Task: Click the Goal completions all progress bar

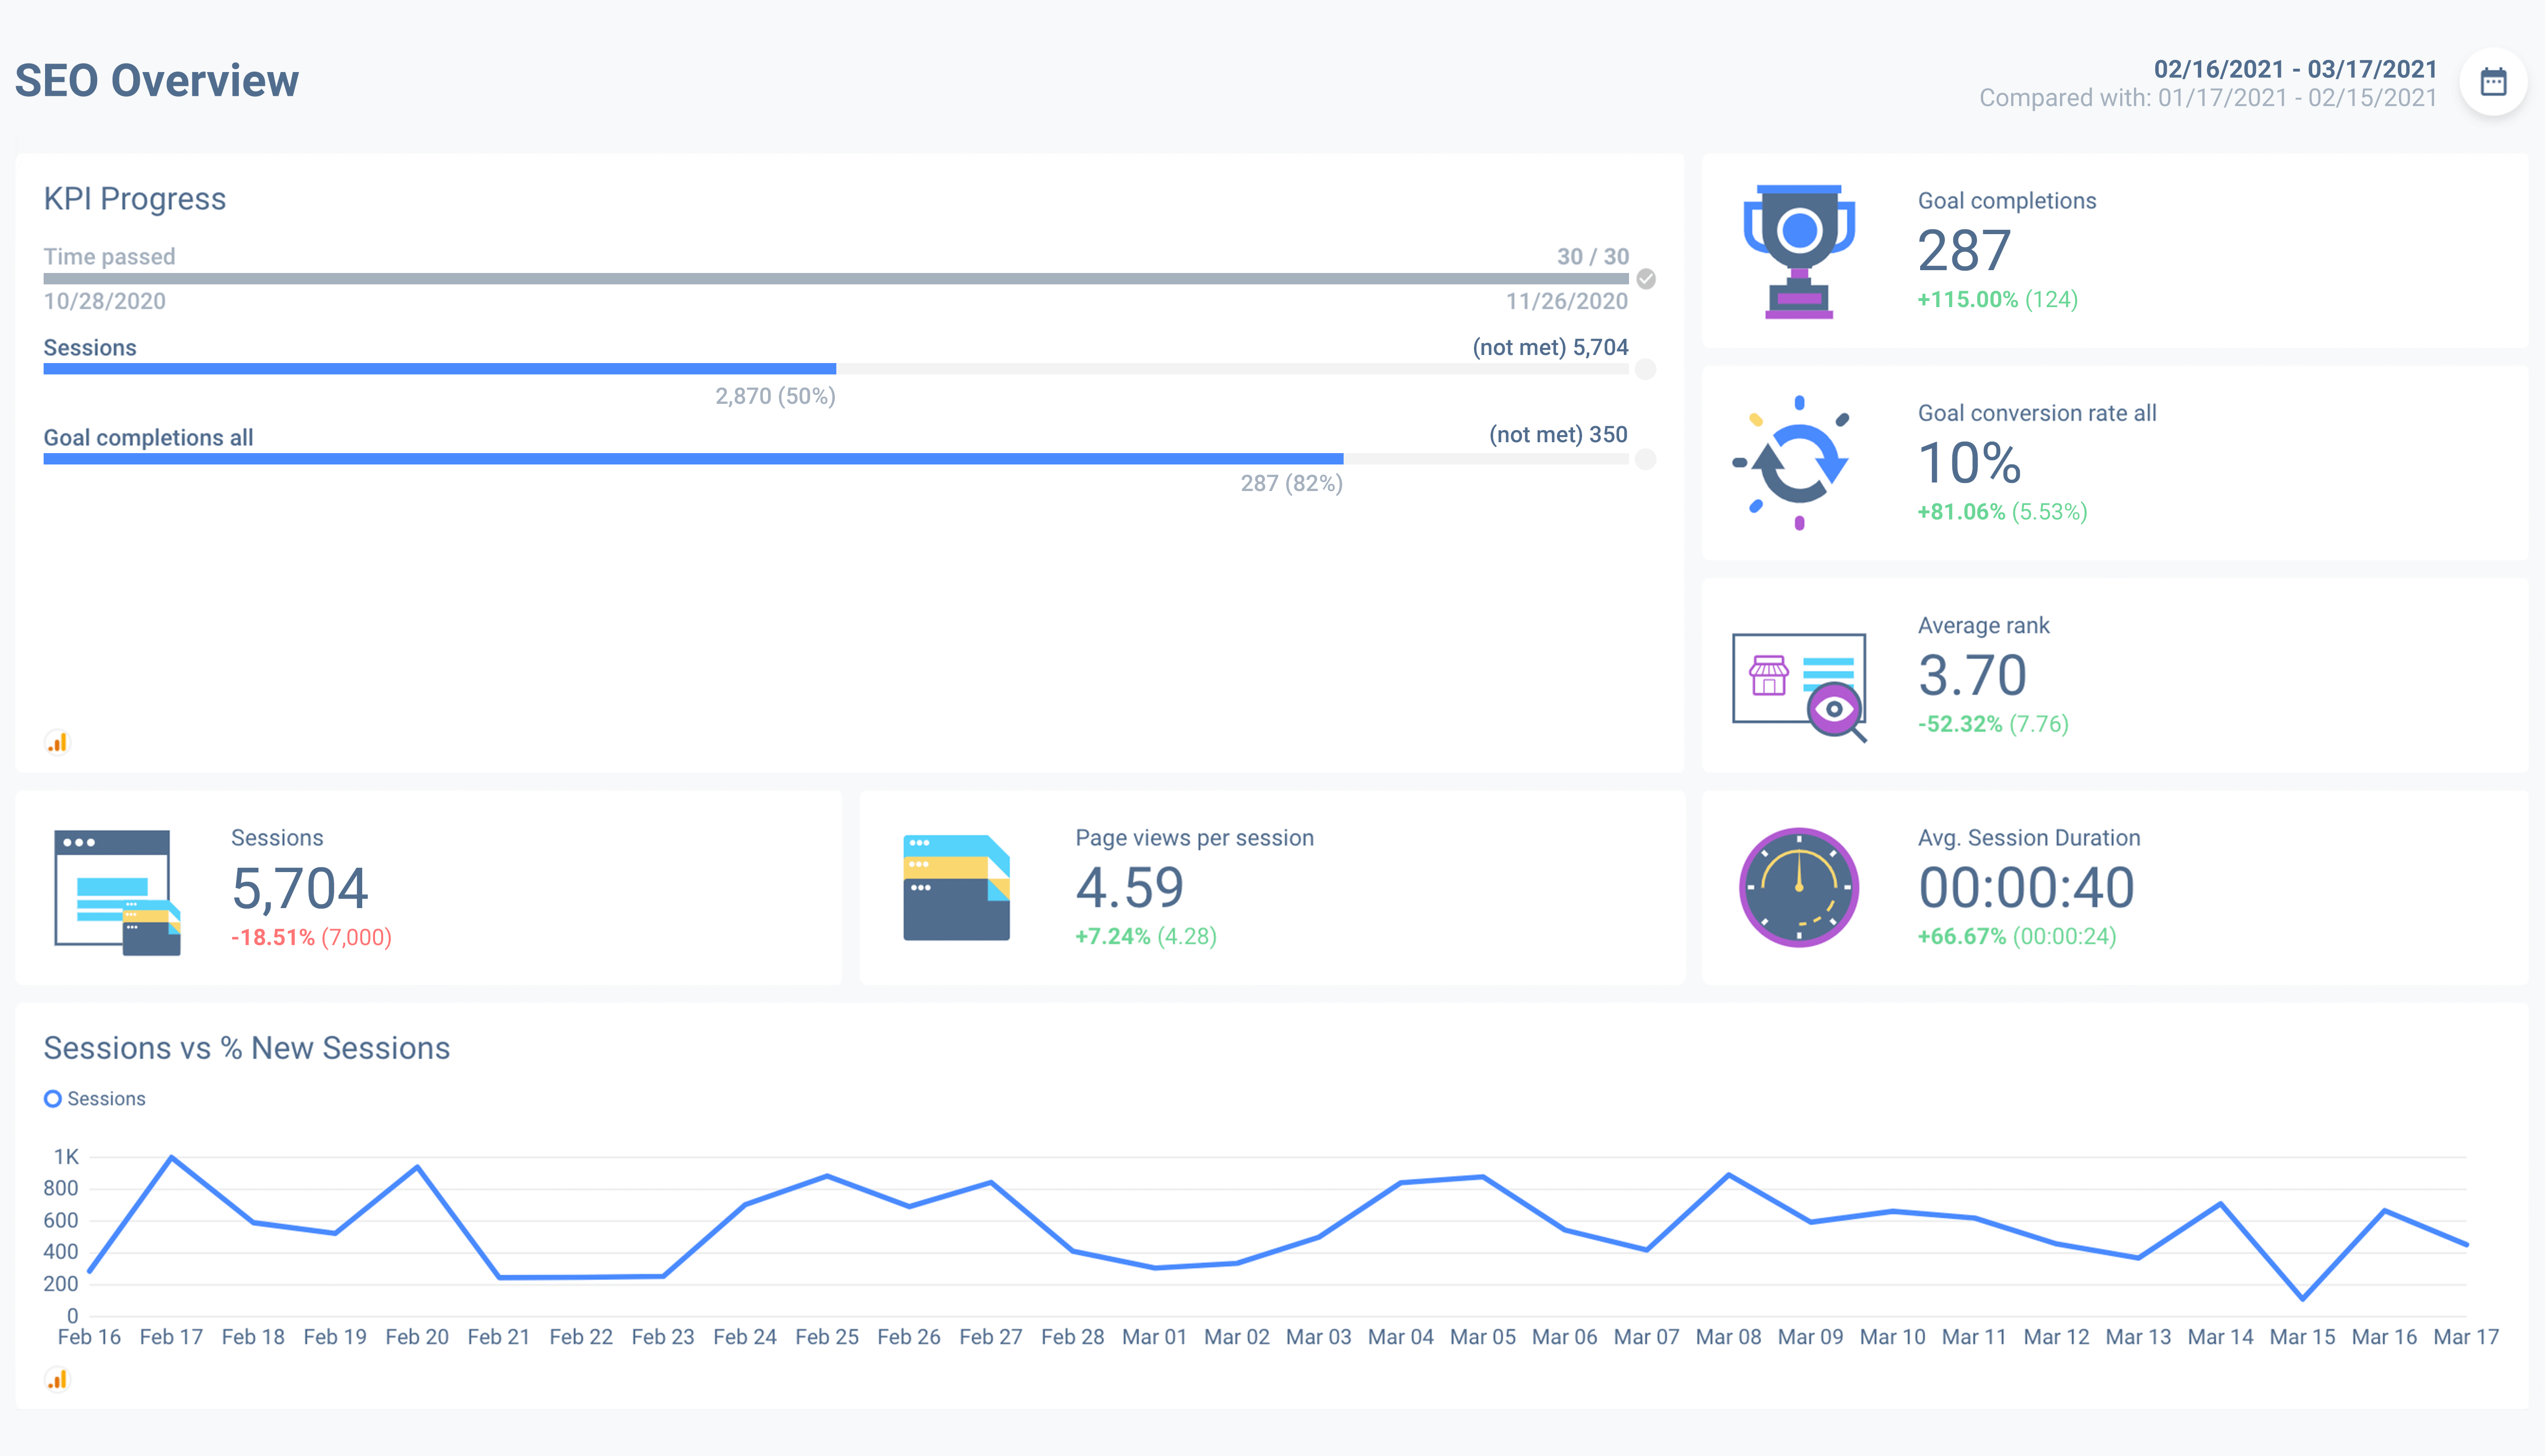Action: (x=836, y=459)
